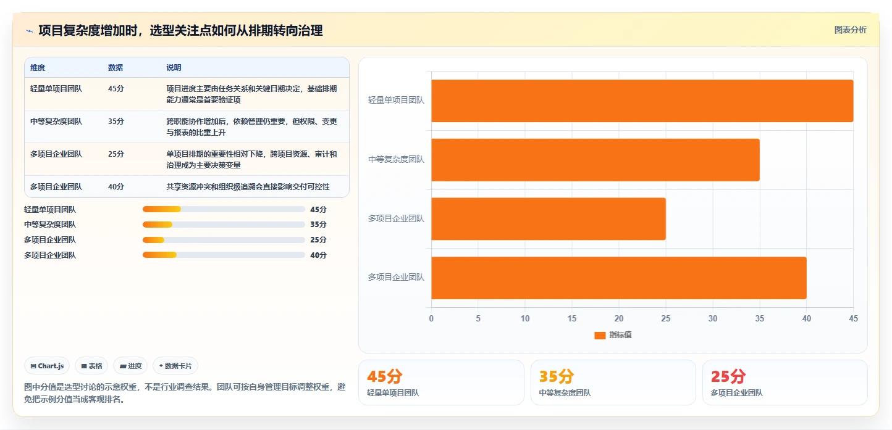Click description starting 跨职能协作增加后

click(252, 126)
